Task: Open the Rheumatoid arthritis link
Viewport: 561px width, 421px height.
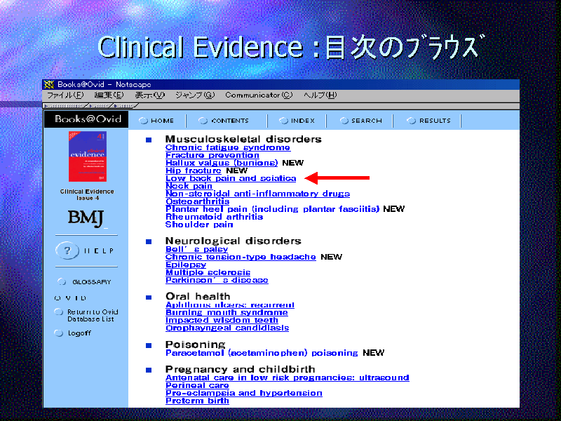Action: pyautogui.click(x=214, y=217)
